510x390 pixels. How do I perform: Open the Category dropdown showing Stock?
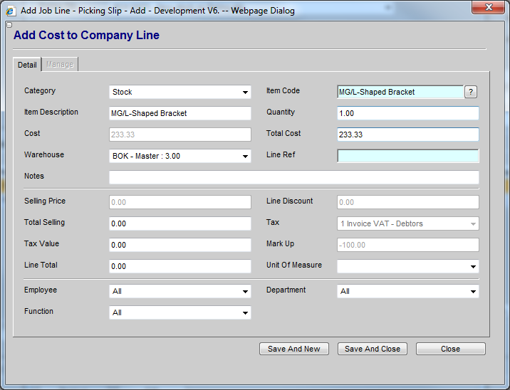pos(180,92)
